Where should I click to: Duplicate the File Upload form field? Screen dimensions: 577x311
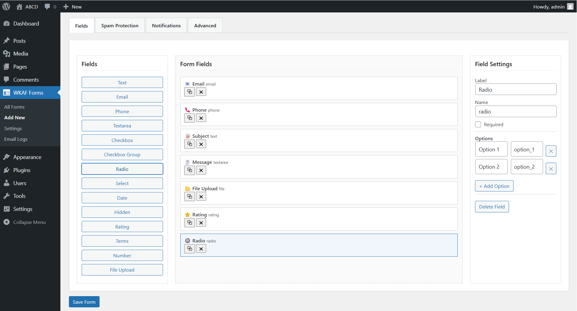190,196
